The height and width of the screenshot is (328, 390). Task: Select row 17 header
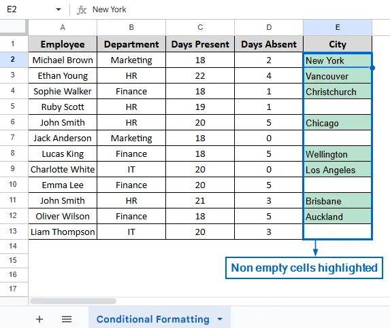(13, 289)
